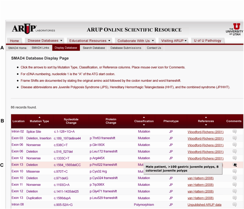This screenshot has width=244, height=209.
Task: Click the Comments column header
Action: 234,121
